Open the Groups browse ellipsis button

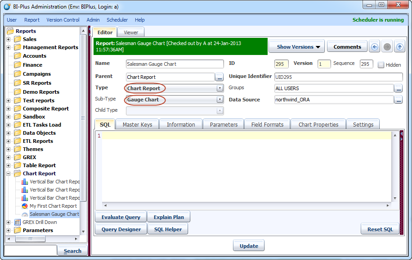pos(398,89)
